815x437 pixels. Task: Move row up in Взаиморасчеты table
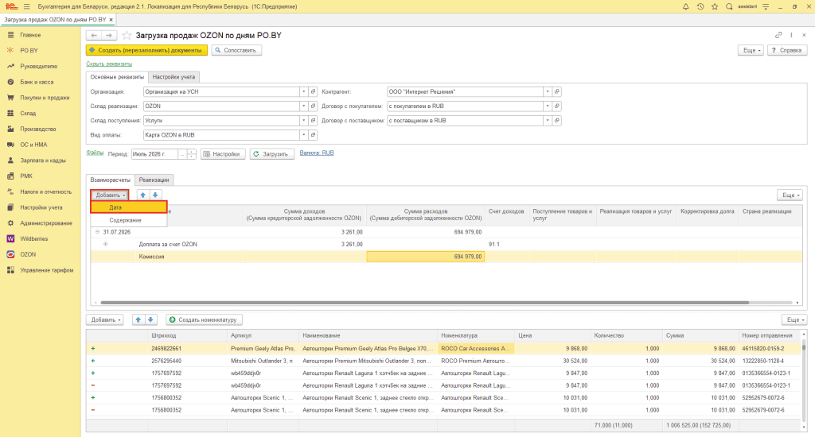click(x=143, y=195)
